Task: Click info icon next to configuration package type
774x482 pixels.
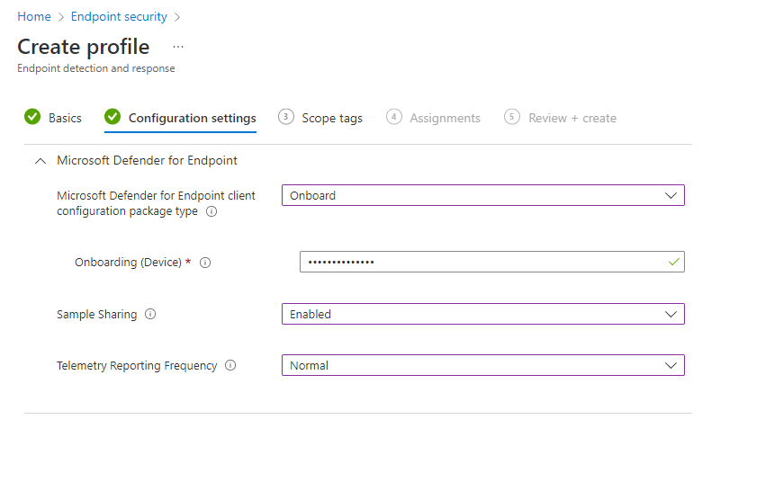Action: [x=211, y=211]
